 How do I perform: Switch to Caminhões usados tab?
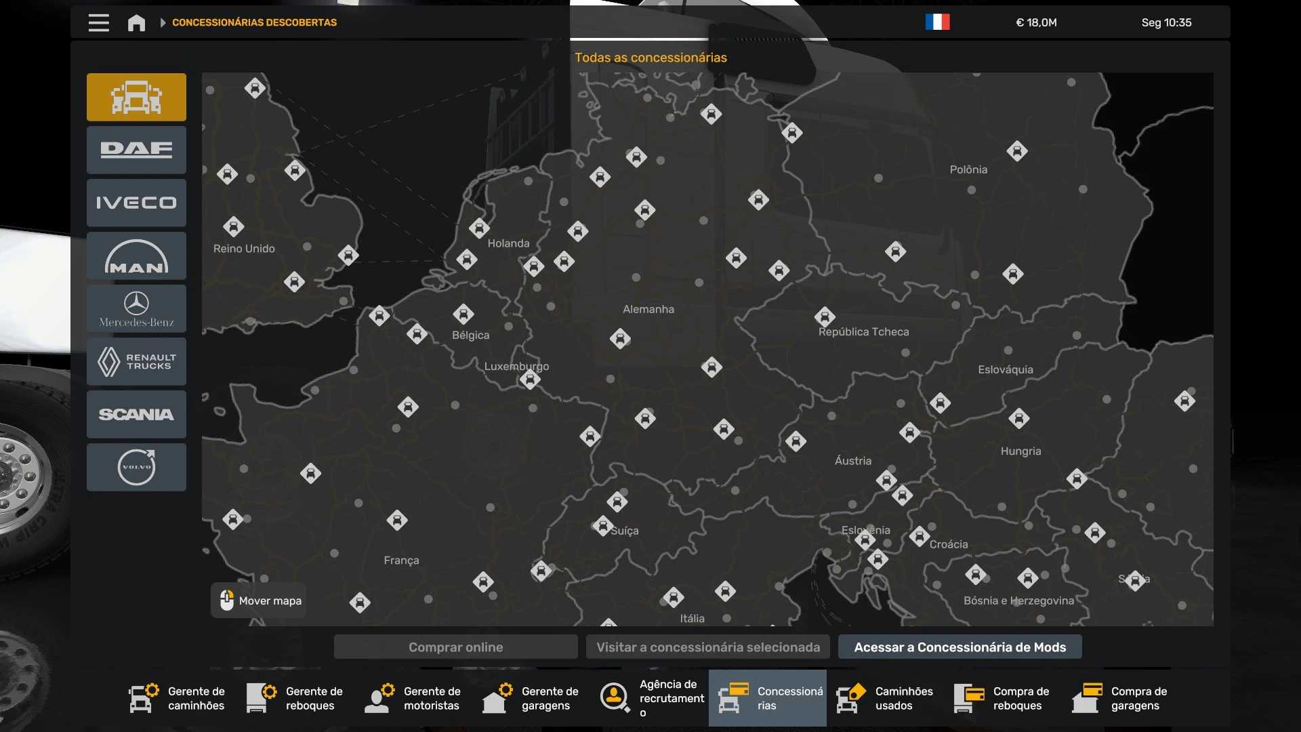[x=885, y=698]
